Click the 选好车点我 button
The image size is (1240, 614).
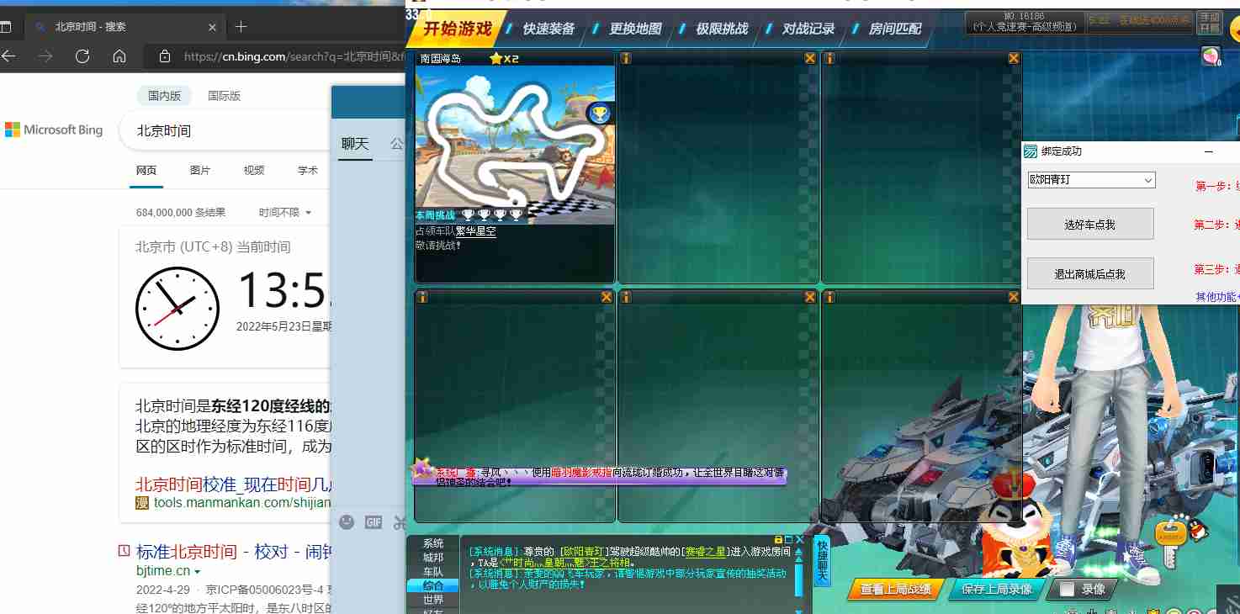[1089, 225]
